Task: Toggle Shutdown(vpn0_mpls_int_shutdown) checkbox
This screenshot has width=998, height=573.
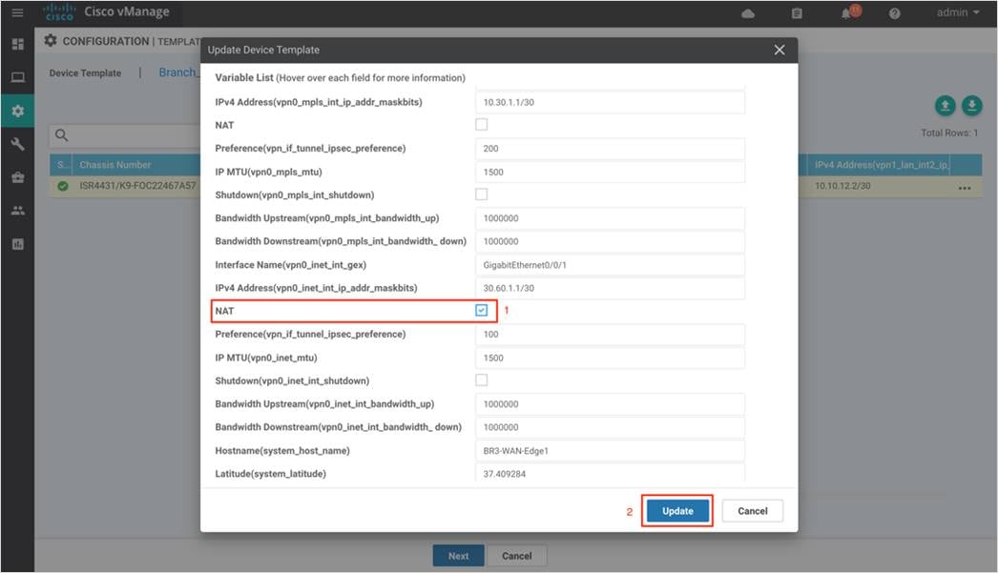Action: 481,194
